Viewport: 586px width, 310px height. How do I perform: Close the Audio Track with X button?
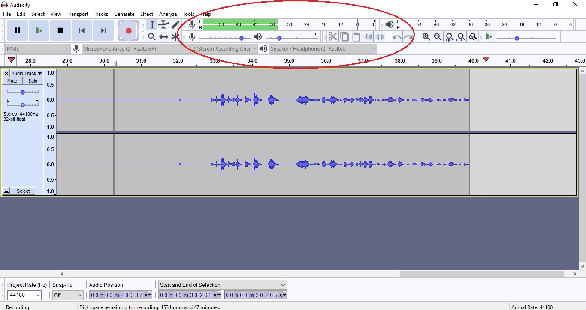6,73
